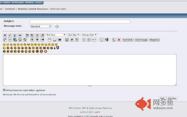
Task: Open the RSS footer link
Action: tap(91, 112)
